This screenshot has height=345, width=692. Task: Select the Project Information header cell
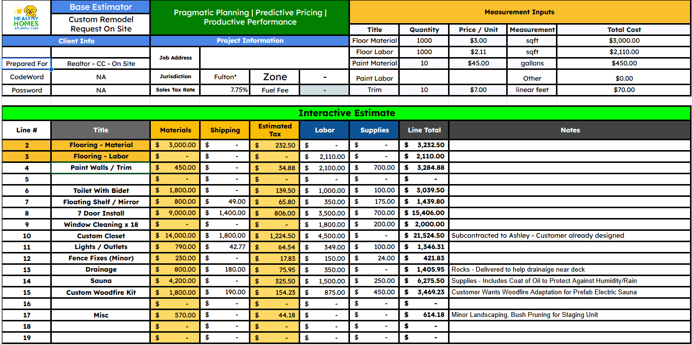tap(250, 41)
